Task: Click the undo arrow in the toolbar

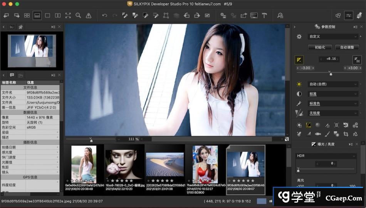Action: tap(105, 15)
